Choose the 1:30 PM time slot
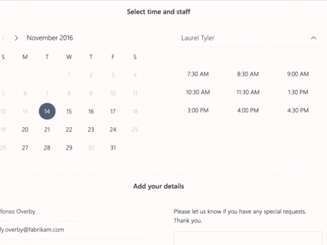327x245 pixels. click(x=298, y=93)
